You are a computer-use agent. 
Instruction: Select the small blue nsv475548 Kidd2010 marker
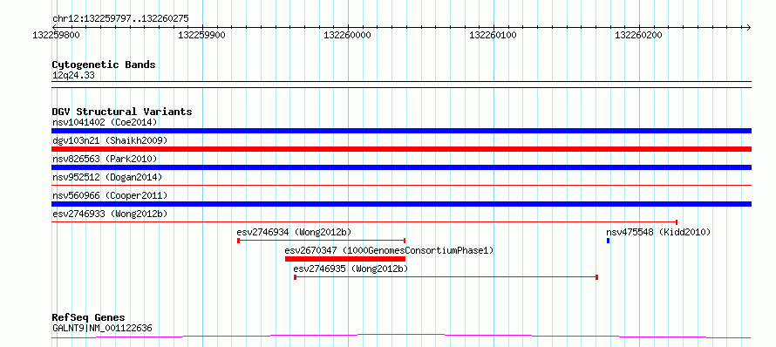tap(608, 241)
